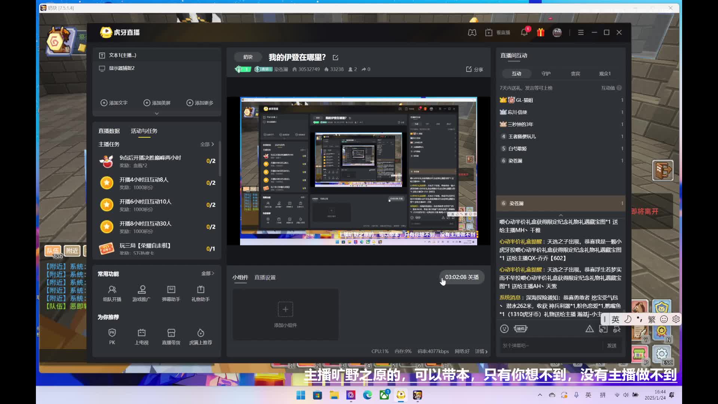Viewport: 718px width, 404px height.
Task: Click the 虎翼上推荐 recommendation icon
Action: click(x=201, y=336)
